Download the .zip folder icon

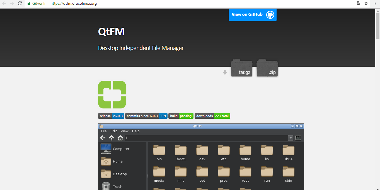pyautogui.click(x=267, y=68)
